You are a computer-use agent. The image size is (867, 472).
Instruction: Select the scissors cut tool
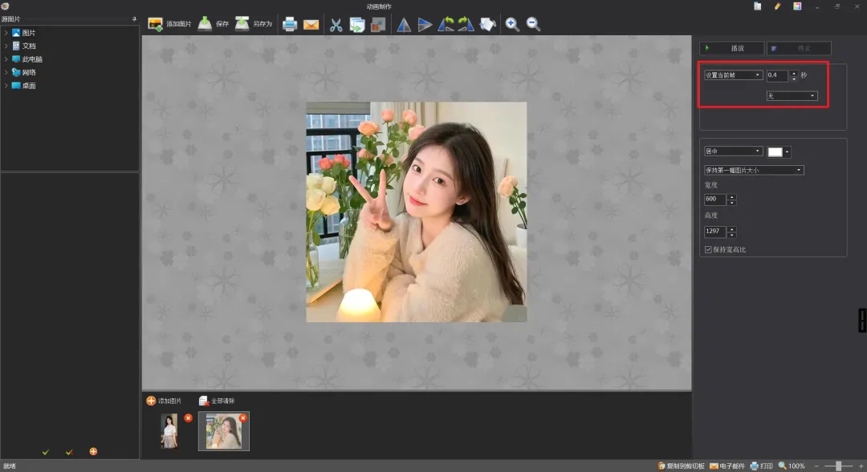[336, 25]
